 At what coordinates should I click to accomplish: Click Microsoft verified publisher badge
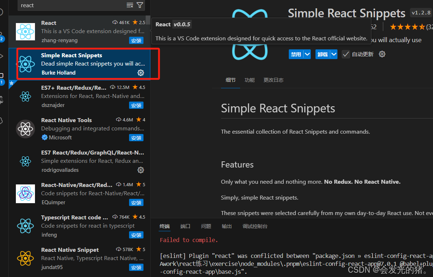(x=44, y=138)
